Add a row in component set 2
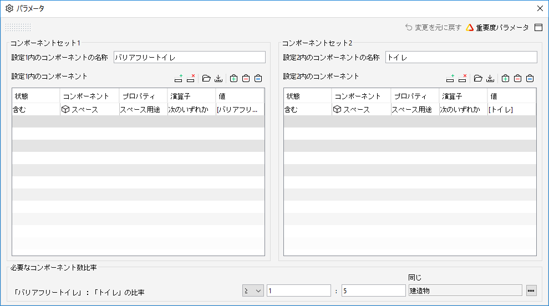549x306 pixels. (x=450, y=78)
